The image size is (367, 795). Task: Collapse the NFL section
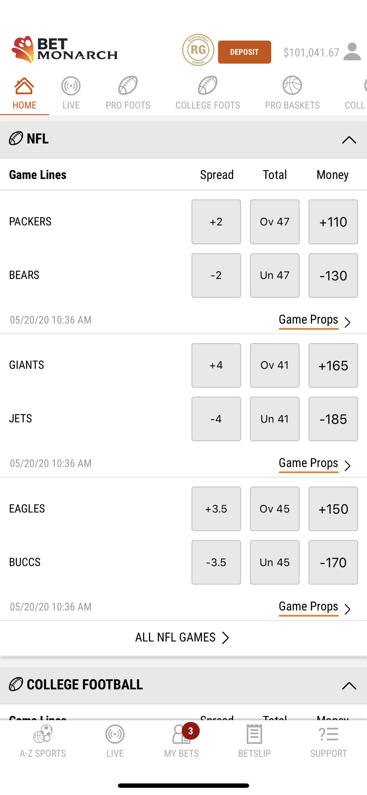point(349,140)
